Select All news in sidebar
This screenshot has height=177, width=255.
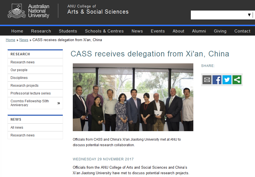pyautogui.click(x=17, y=128)
